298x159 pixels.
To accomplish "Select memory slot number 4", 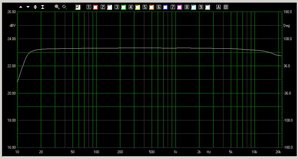I will tap(131, 7).
